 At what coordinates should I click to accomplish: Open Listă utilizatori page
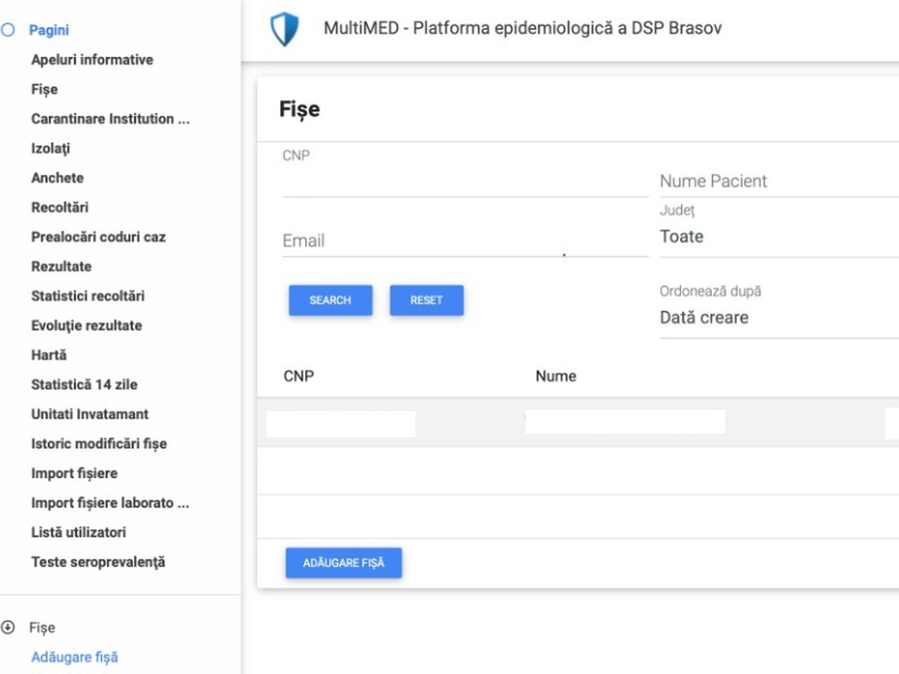click(x=79, y=533)
